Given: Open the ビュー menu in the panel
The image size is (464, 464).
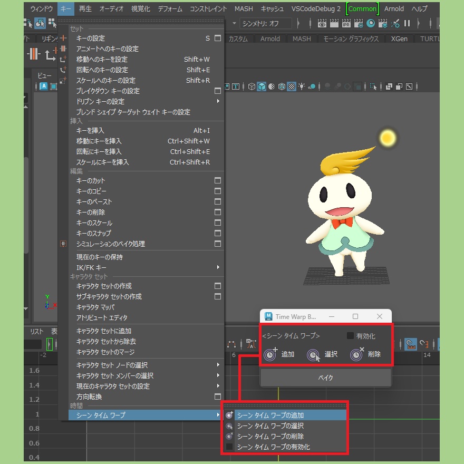Looking at the screenshot, I should (x=44, y=75).
